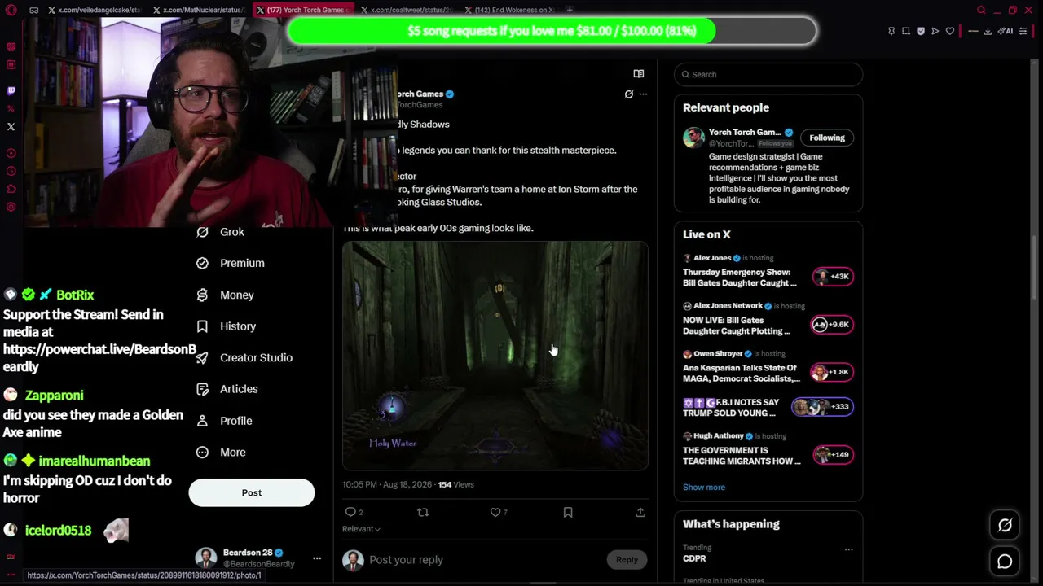Viewport: 1043px width, 586px height.
Task: Open the reader view icon above the post
Action: click(x=639, y=74)
